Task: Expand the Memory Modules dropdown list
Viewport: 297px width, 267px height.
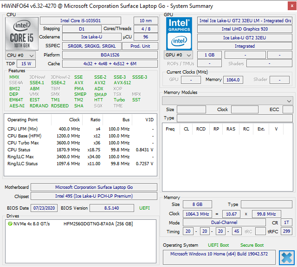Action: 227,101
